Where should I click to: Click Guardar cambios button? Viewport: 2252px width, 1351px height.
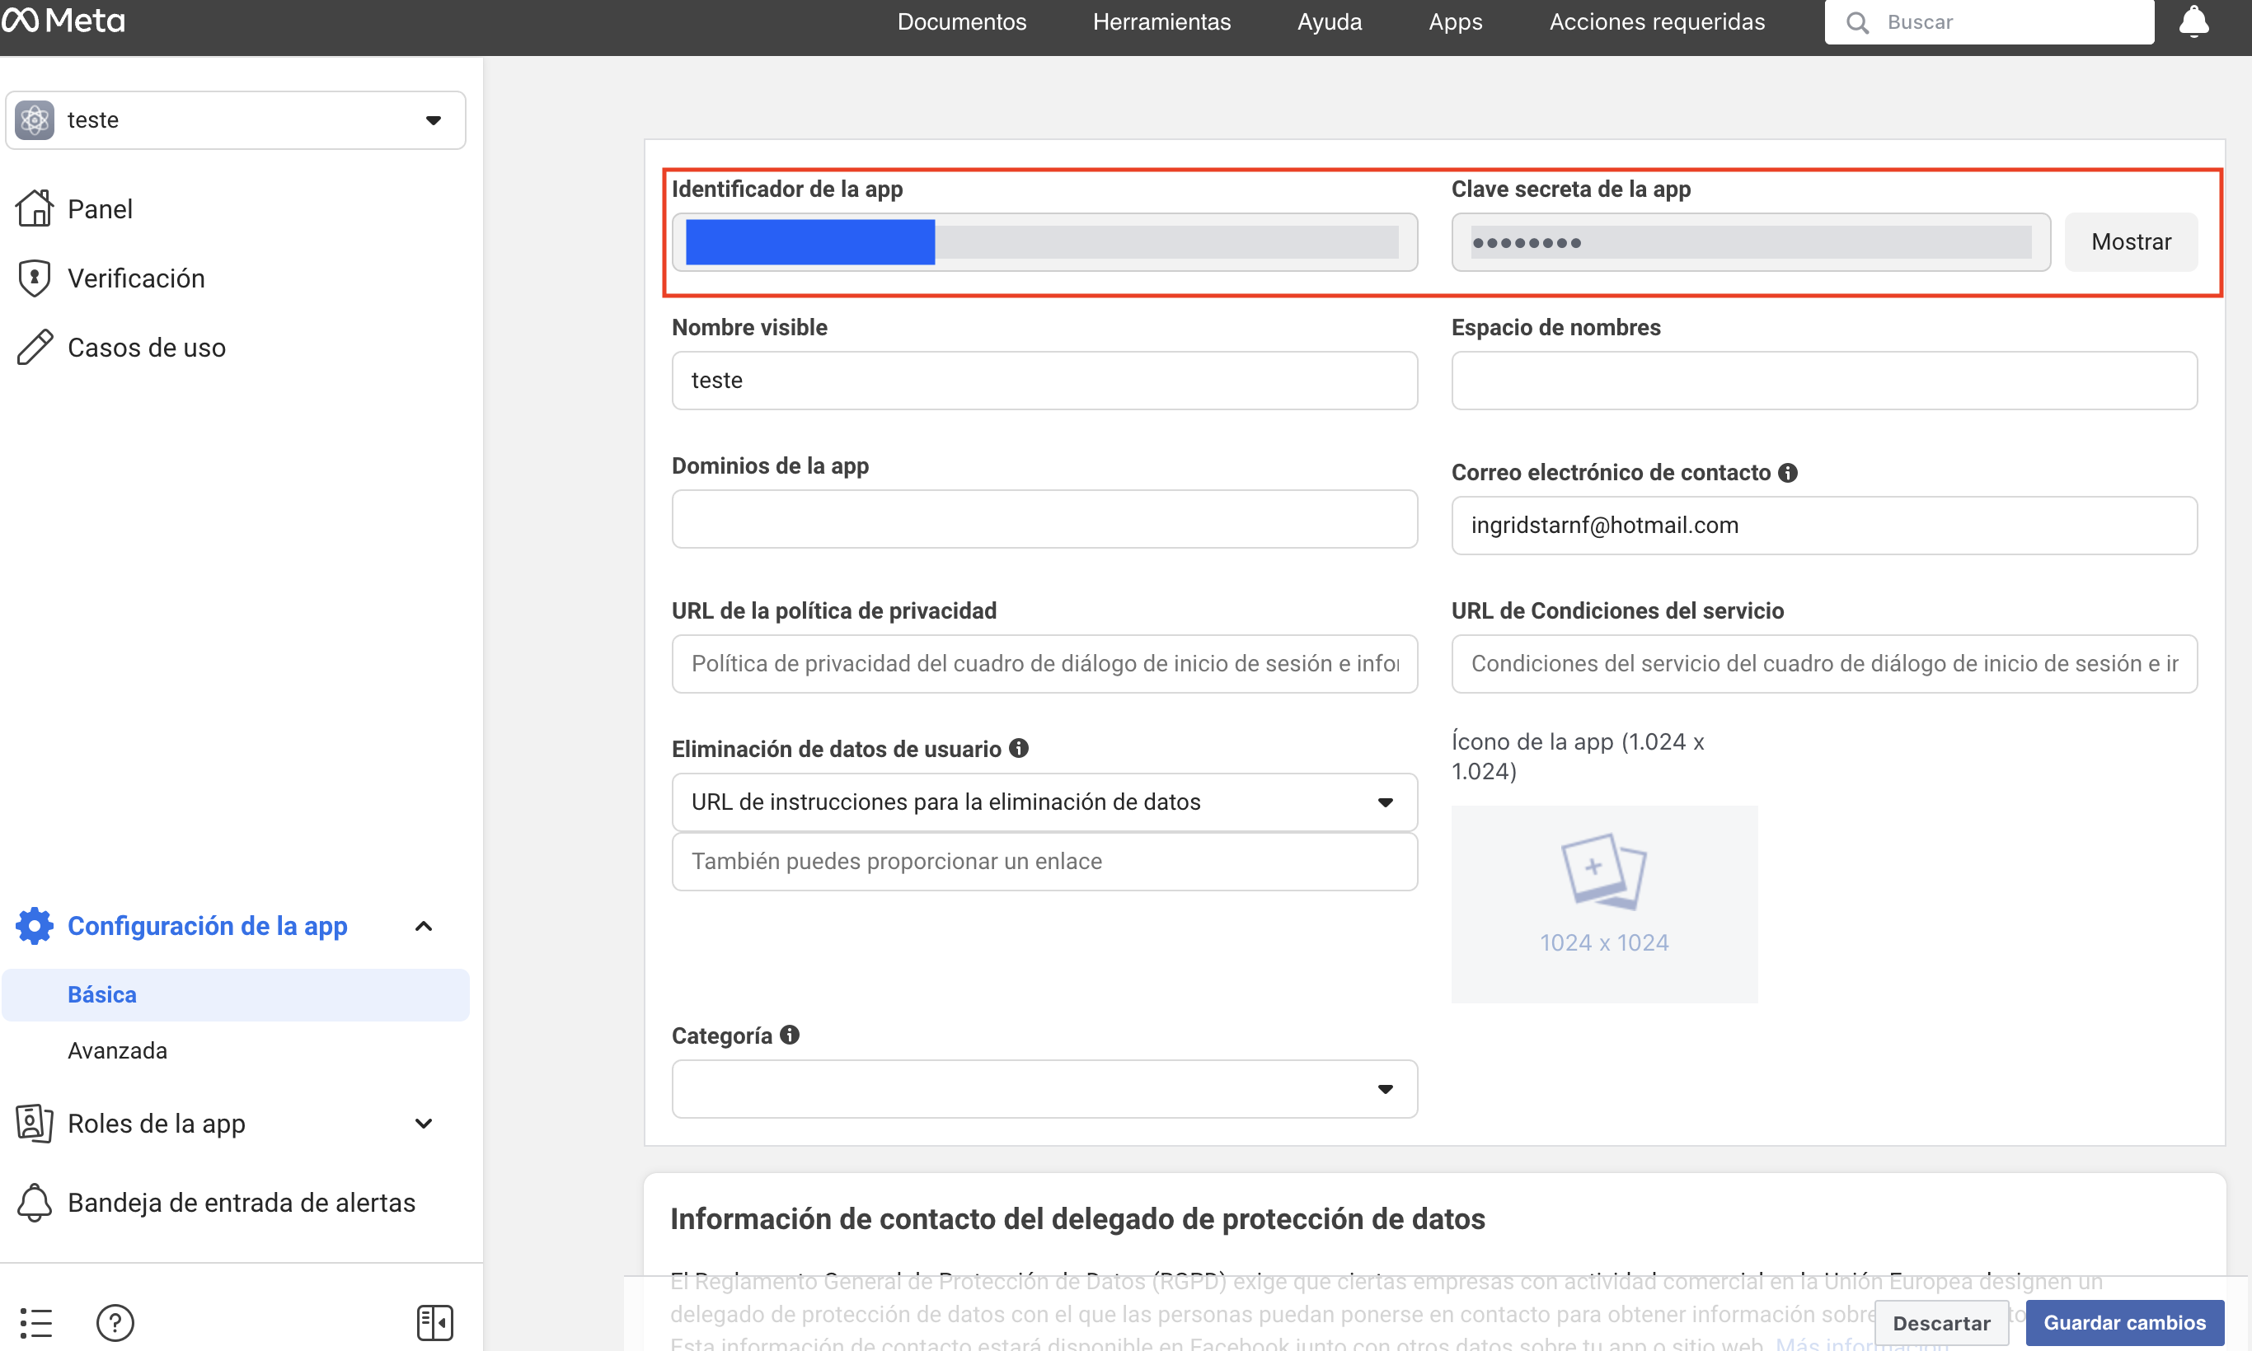point(2123,1322)
